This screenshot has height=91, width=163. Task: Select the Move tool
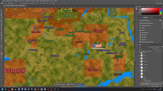[1, 8]
